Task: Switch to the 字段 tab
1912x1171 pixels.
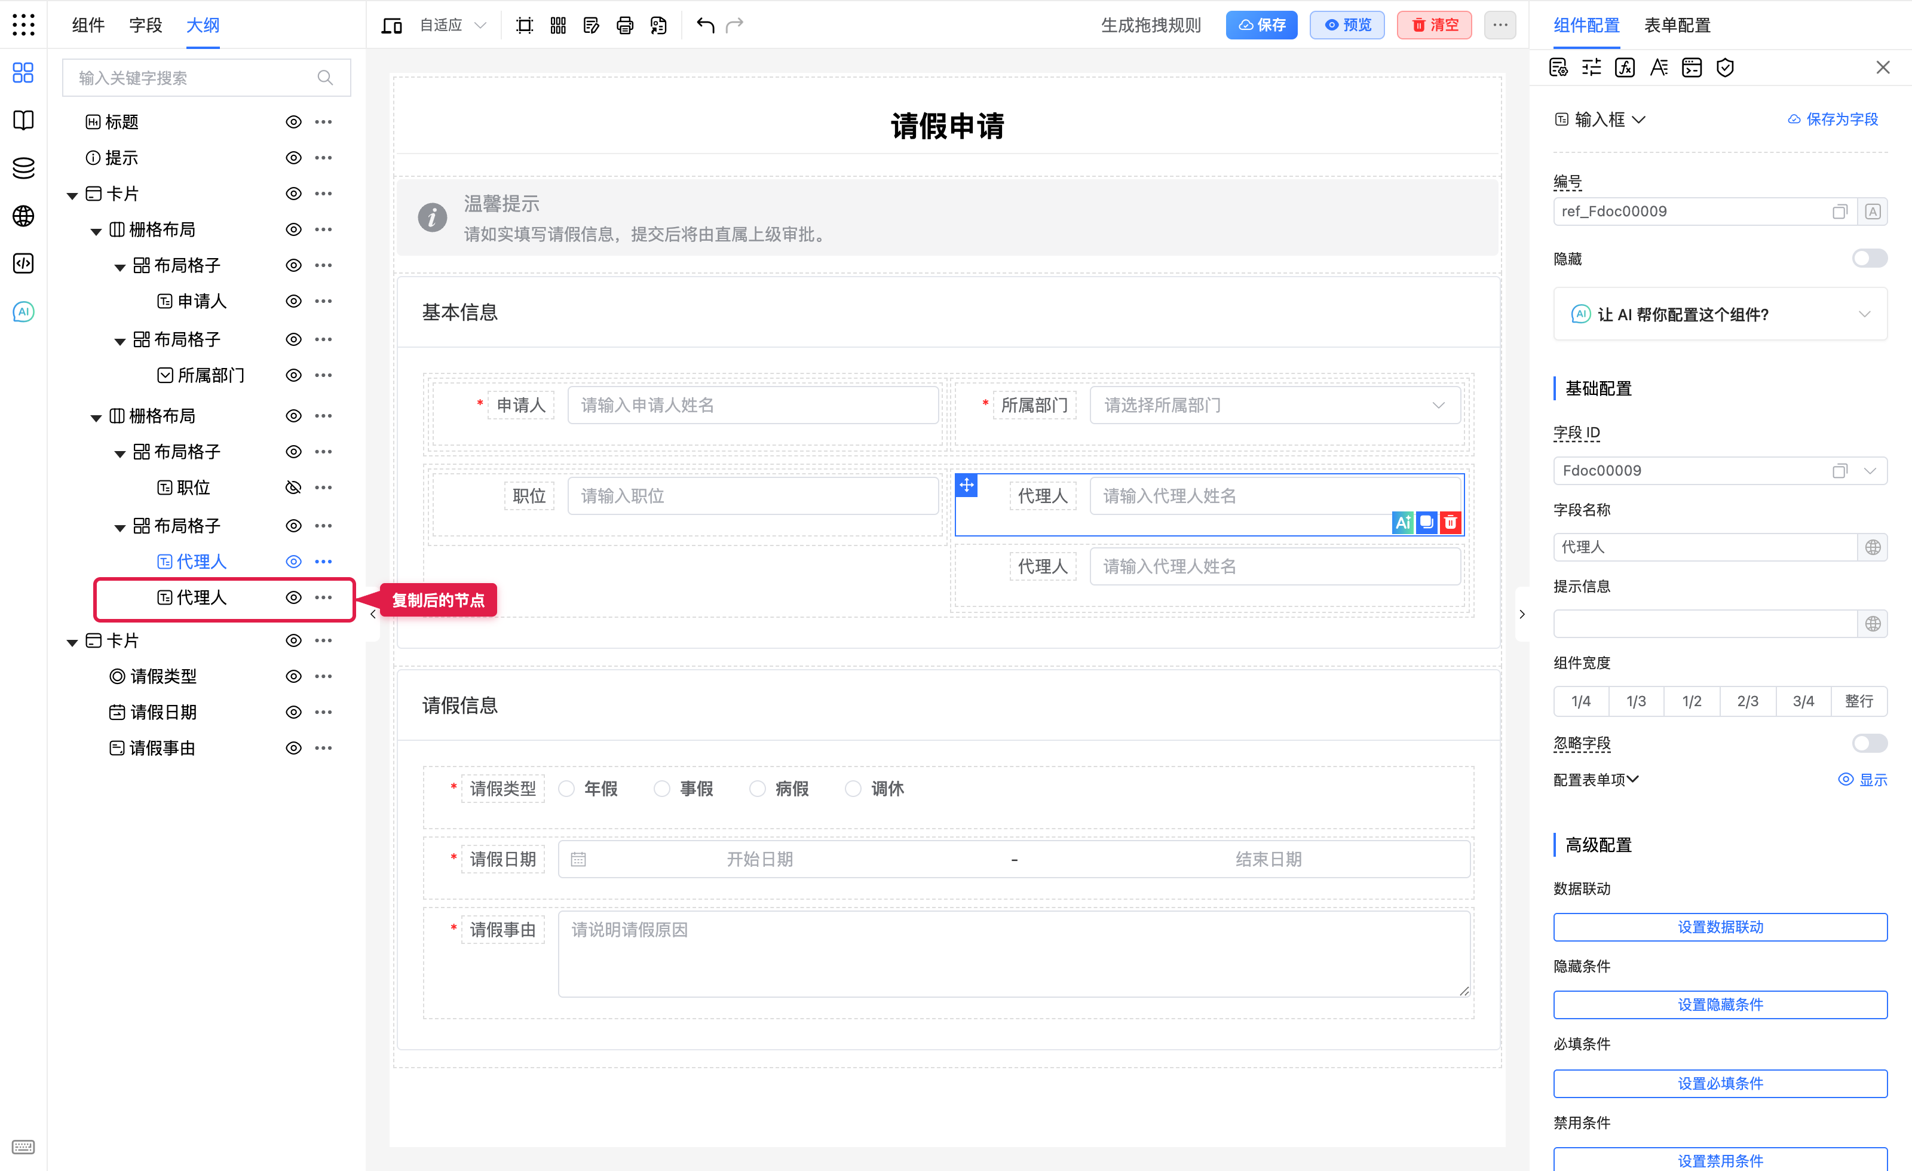Action: click(145, 25)
